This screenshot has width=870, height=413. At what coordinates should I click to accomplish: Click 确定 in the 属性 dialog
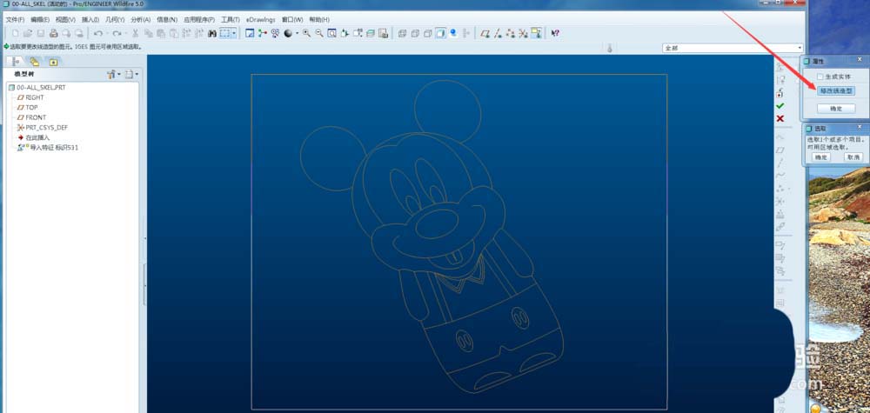(835, 109)
